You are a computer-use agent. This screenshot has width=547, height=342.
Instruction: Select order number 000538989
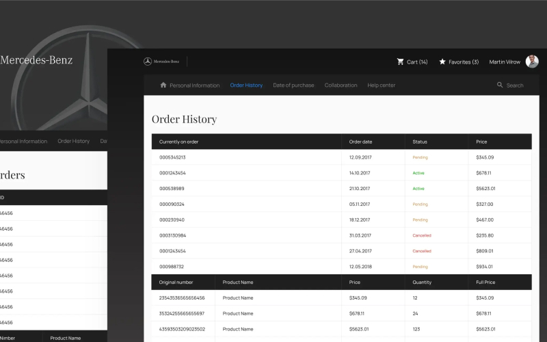172,189
